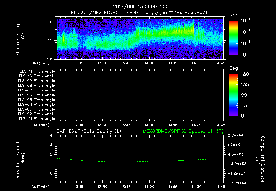Click the empty pitch angle plot panel
The image size is (276, 191).
[140, 95]
